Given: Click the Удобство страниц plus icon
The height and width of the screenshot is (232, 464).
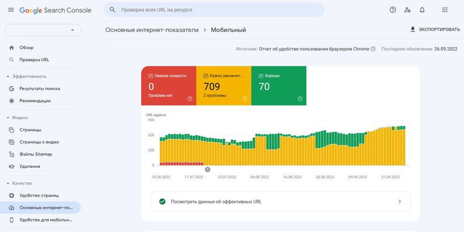Looking at the screenshot, I should [x=12, y=195].
